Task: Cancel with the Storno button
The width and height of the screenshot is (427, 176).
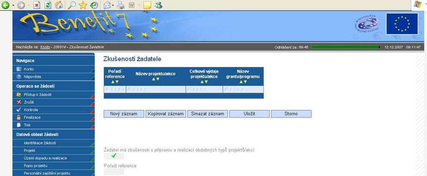Action: point(291,114)
